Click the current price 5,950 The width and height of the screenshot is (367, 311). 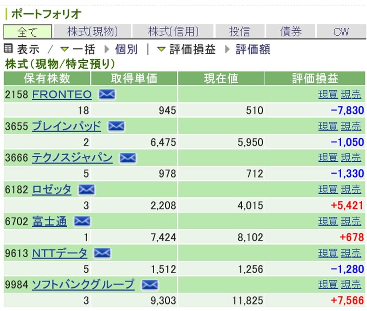pos(250,142)
